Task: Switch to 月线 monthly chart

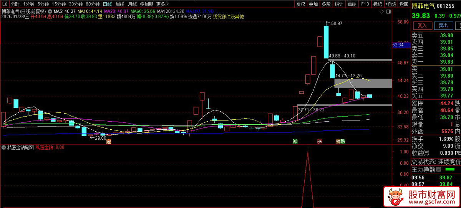Action: [x=132, y=4]
